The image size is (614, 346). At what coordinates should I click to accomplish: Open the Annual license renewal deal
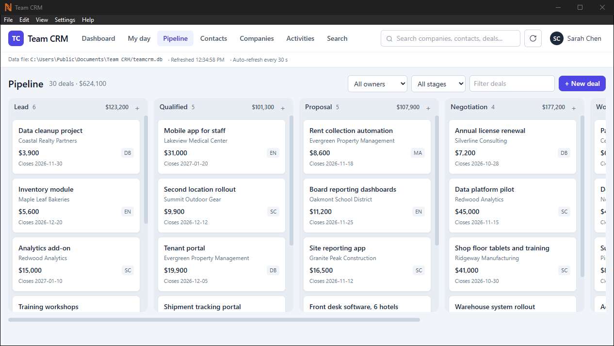tap(513, 147)
